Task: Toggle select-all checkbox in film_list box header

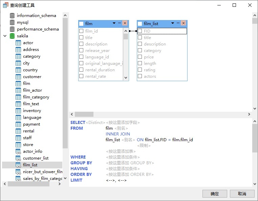Action: coord(140,24)
